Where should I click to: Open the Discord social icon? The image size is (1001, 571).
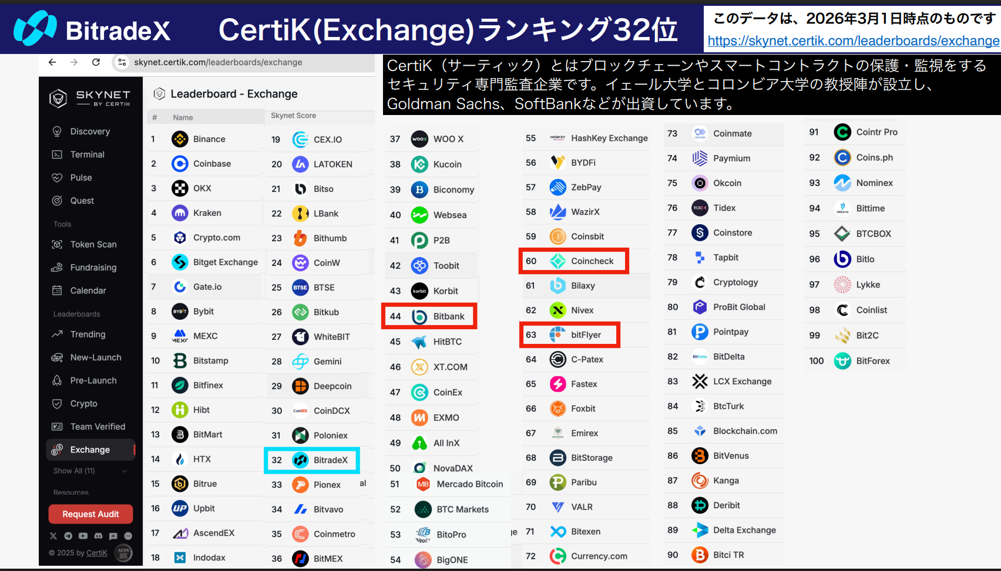(x=98, y=536)
